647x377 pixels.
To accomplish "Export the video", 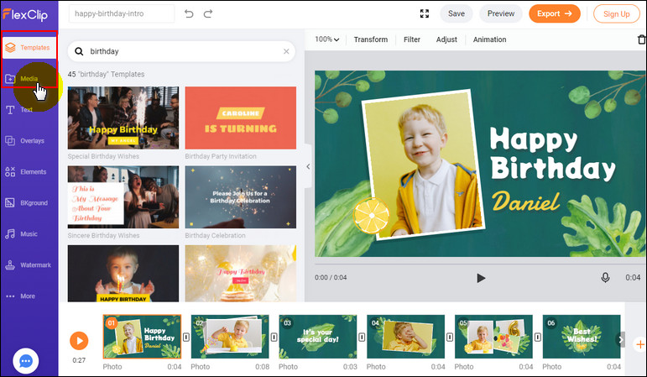I will point(555,13).
